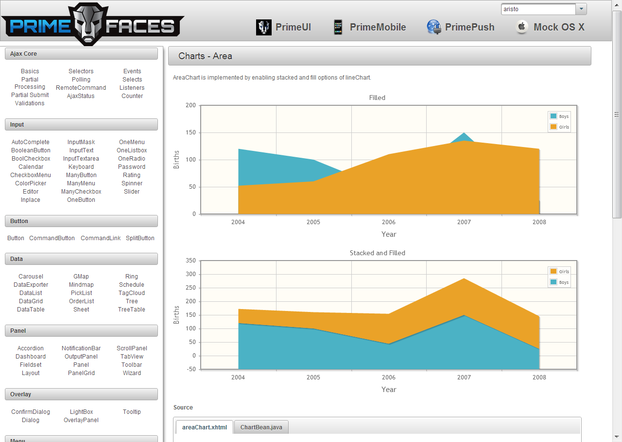This screenshot has width=622, height=442.
Task: Open the Calendar component page
Action: click(31, 166)
